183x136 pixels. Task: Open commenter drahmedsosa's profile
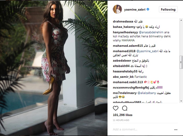point(123,22)
